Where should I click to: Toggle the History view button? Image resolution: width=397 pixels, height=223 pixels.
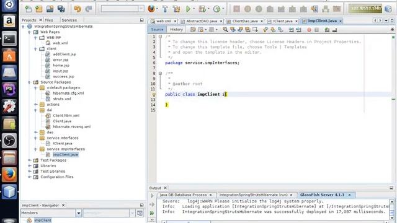(x=176, y=30)
